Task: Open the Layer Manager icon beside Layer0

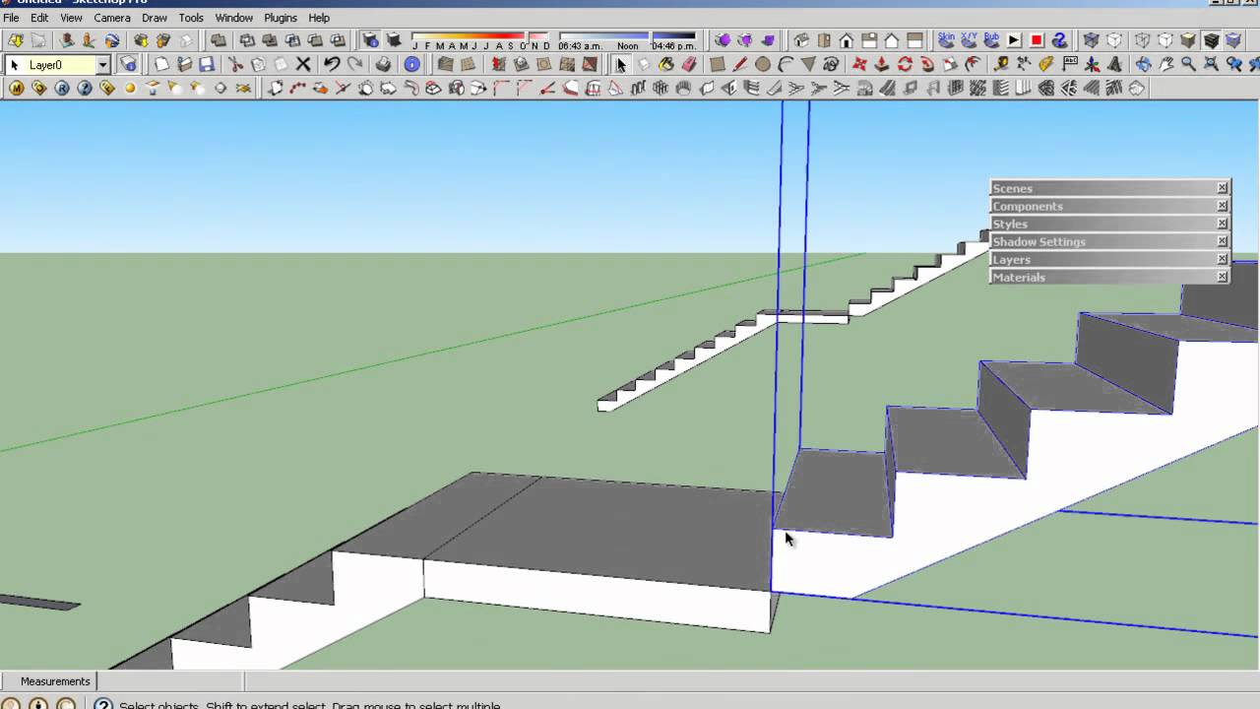Action: click(x=128, y=65)
